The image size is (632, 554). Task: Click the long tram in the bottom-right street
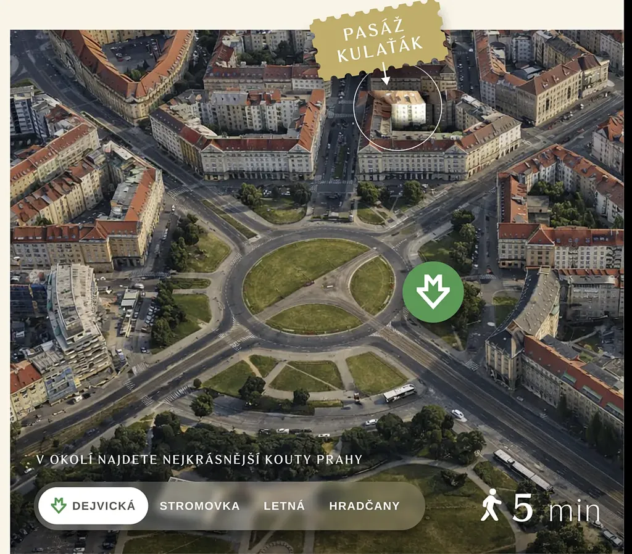point(522,469)
